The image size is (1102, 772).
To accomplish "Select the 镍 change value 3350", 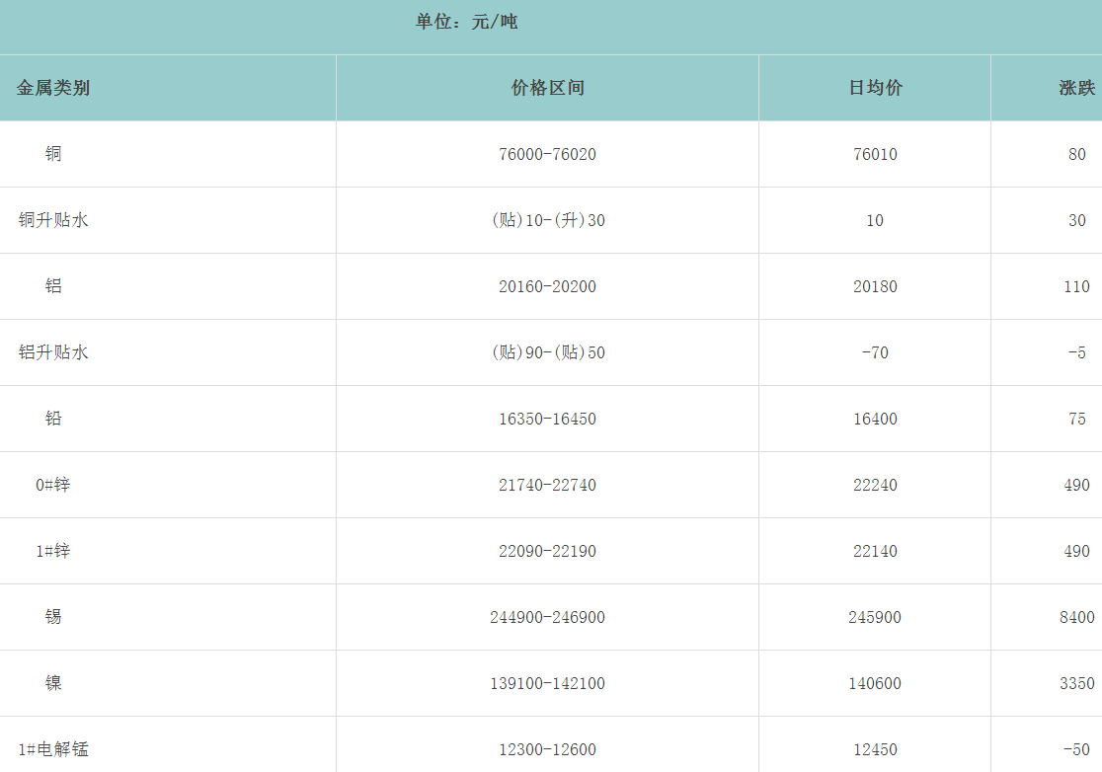I will pyautogui.click(x=1076, y=683).
